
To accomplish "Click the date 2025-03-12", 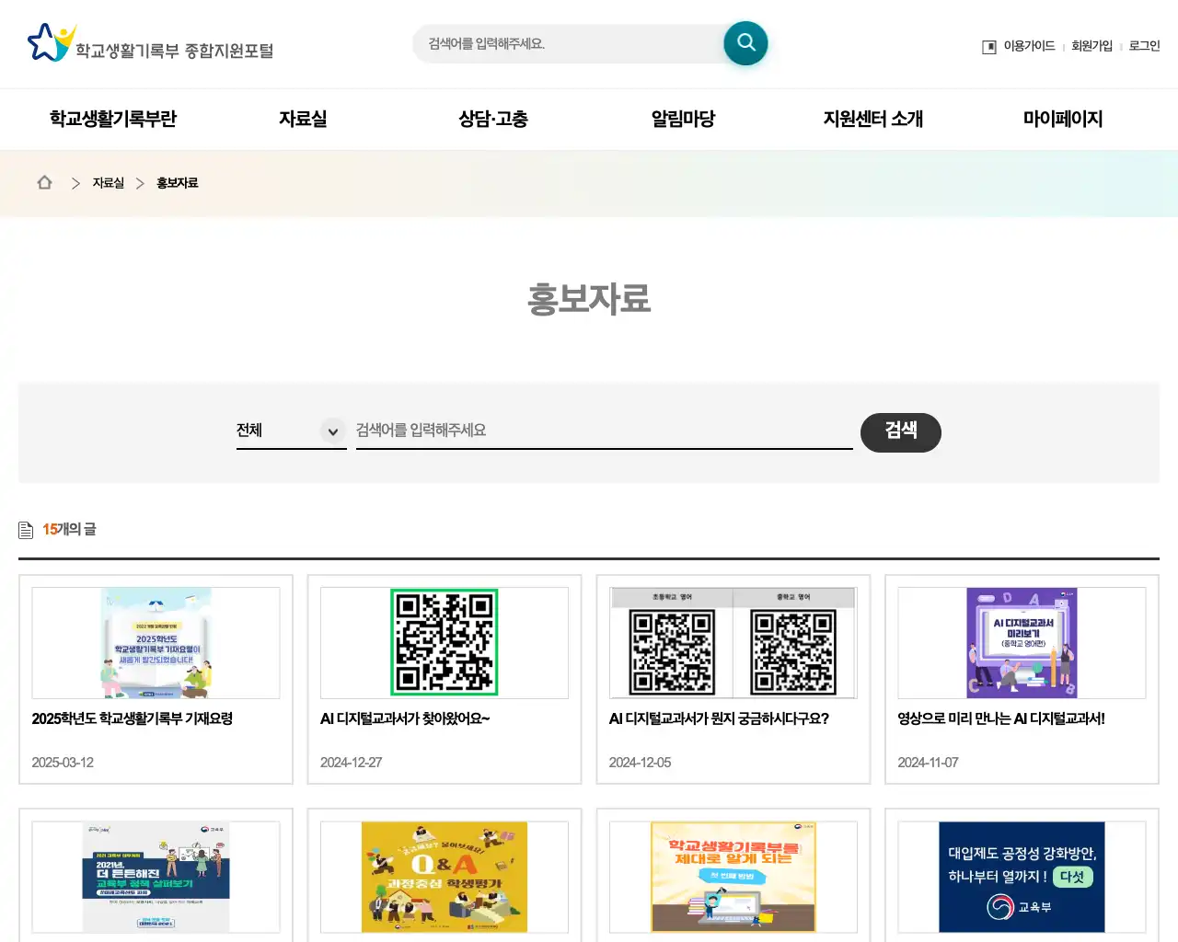I will pyautogui.click(x=63, y=763).
